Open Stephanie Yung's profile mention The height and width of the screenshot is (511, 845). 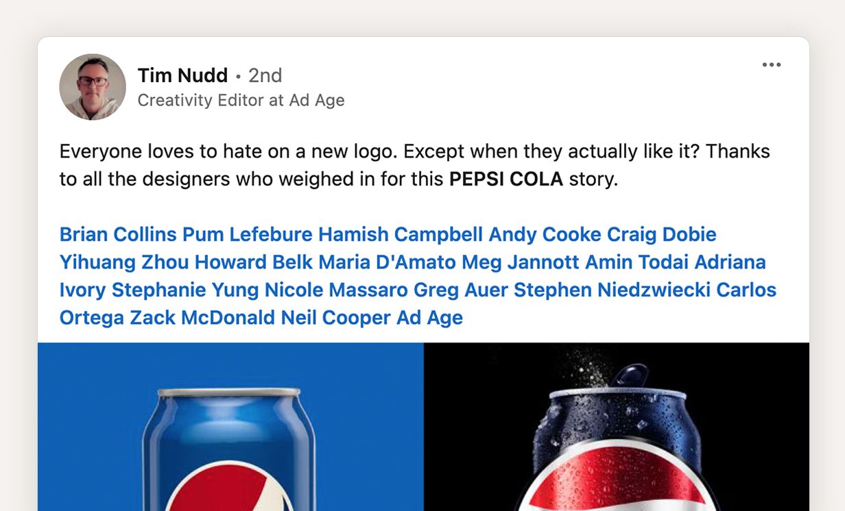pos(184,290)
